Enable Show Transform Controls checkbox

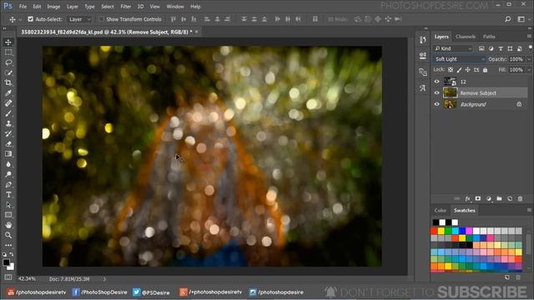[x=101, y=19]
